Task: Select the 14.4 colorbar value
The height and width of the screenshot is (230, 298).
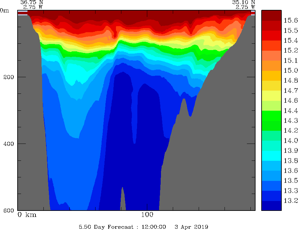Action: 291,111
